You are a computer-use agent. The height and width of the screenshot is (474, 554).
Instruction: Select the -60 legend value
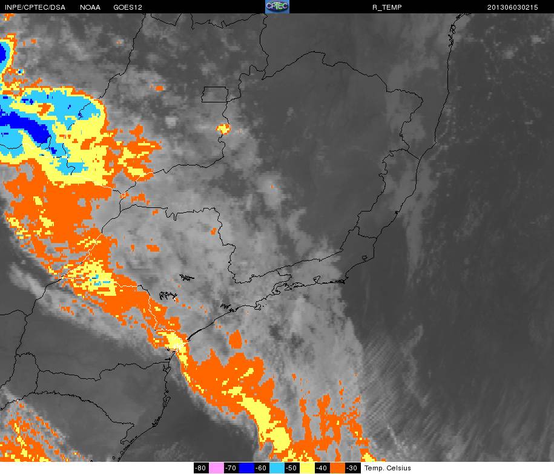click(262, 468)
